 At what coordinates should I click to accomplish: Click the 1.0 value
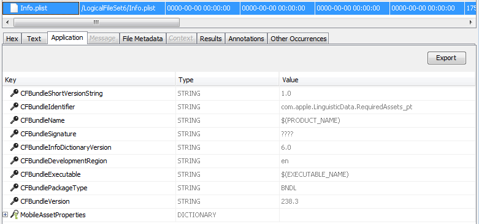point(286,93)
